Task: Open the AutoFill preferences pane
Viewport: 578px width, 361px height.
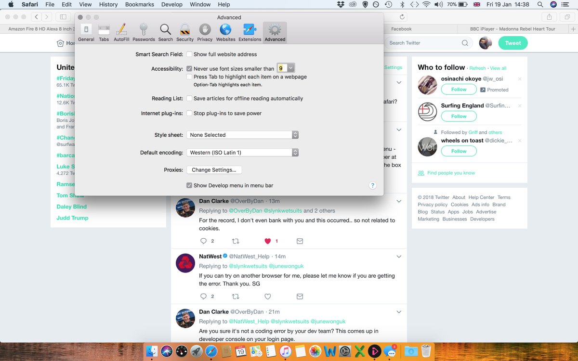Action: [x=121, y=32]
